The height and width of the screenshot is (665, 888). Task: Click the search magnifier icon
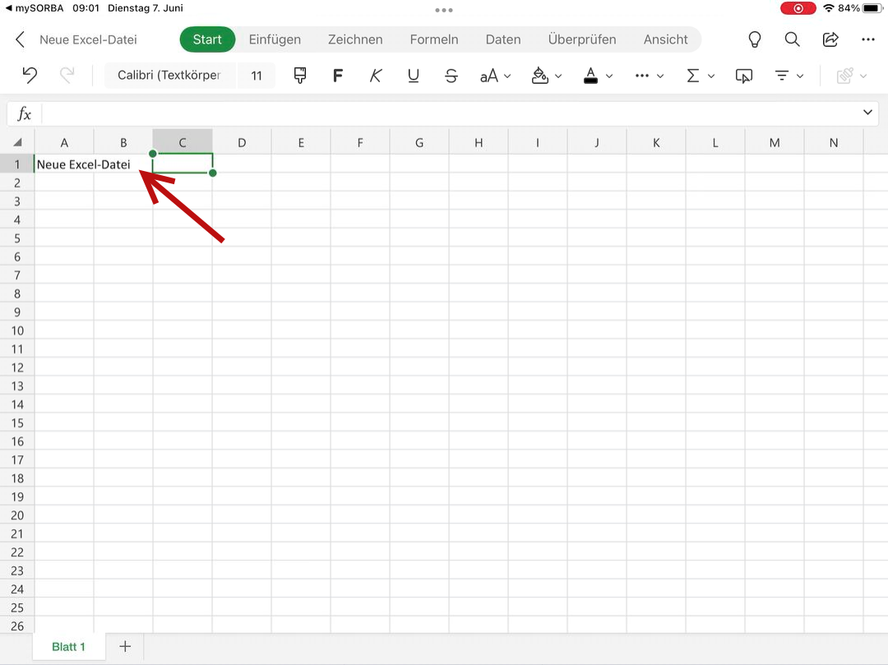[792, 39]
